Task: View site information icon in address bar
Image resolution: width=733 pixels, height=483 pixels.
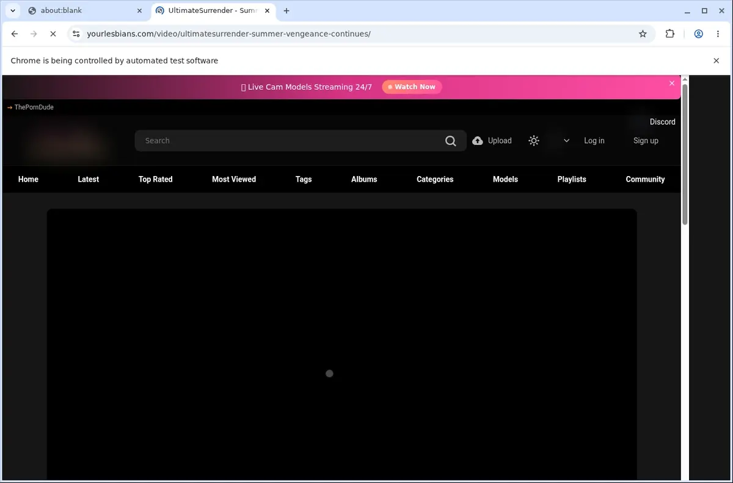Action: click(x=76, y=34)
